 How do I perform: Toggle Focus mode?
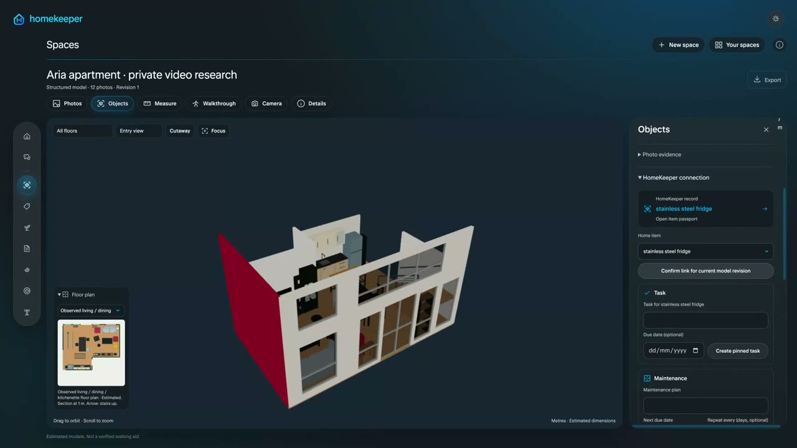214,131
